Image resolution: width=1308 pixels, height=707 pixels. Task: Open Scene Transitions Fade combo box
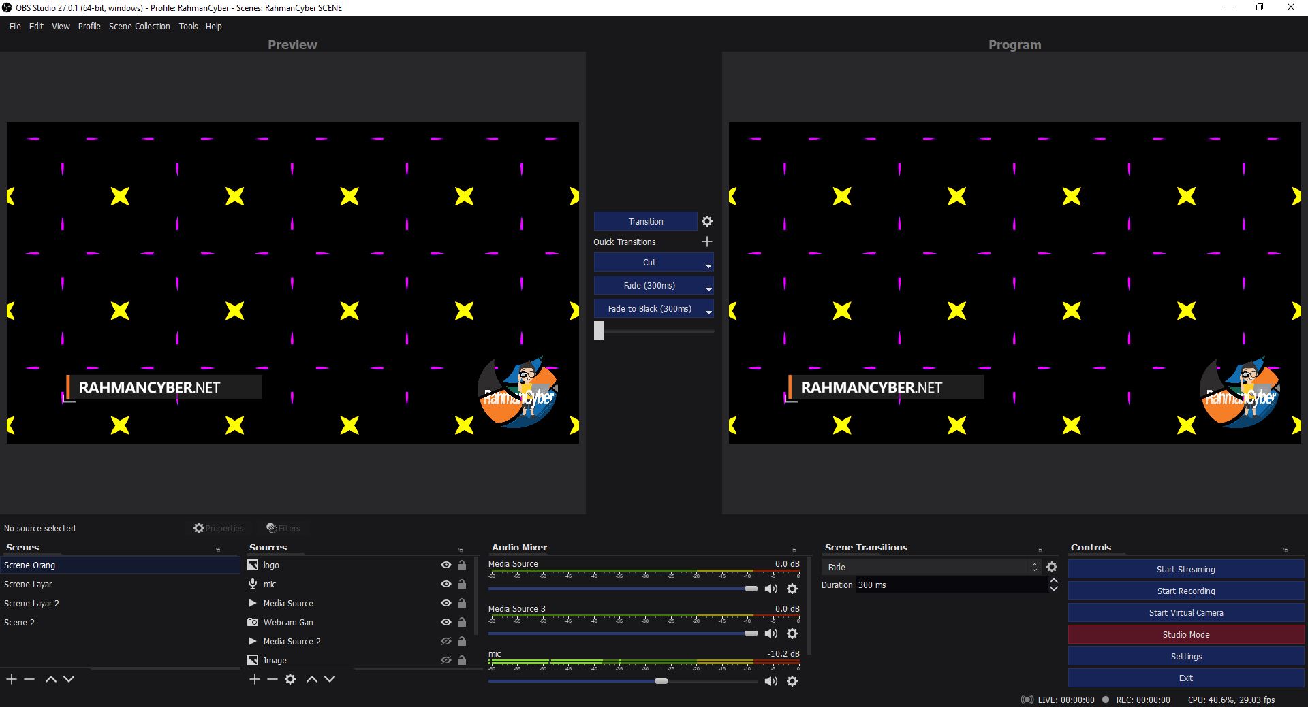coord(932,567)
